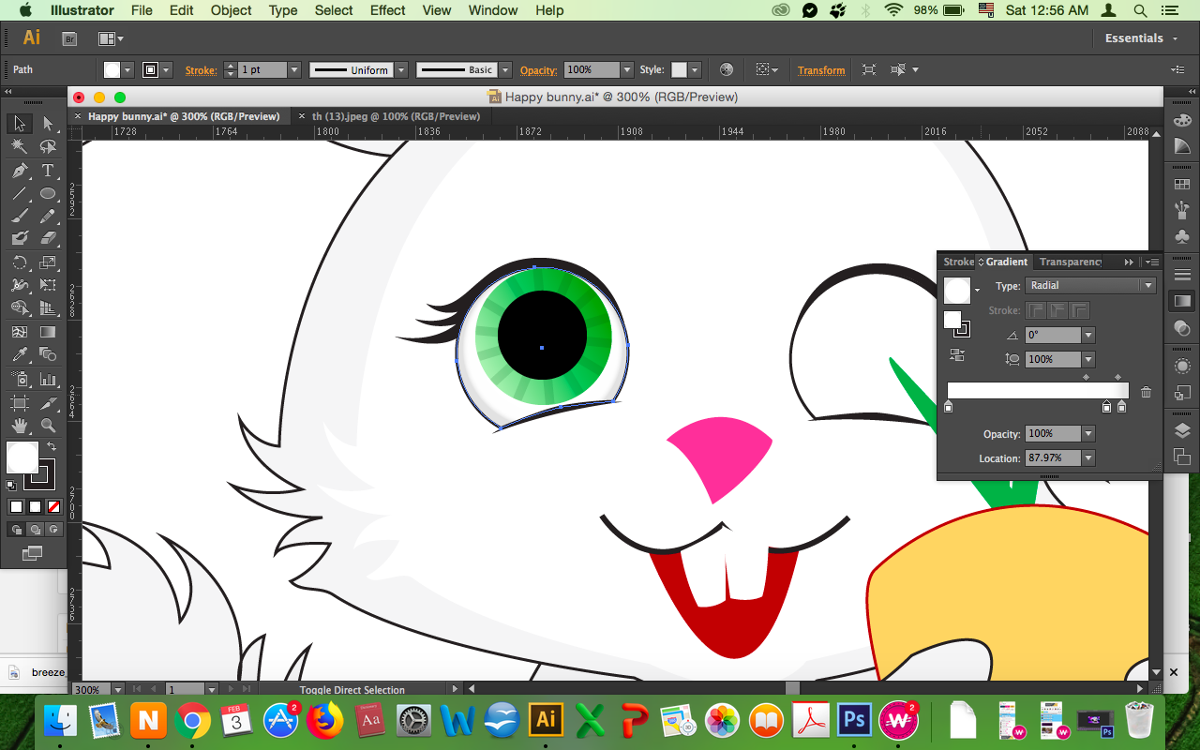Screen dimensions: 1200x750
Task: Set fill to Gradient mode in toolbox
Action: click(x=35, y=507)
